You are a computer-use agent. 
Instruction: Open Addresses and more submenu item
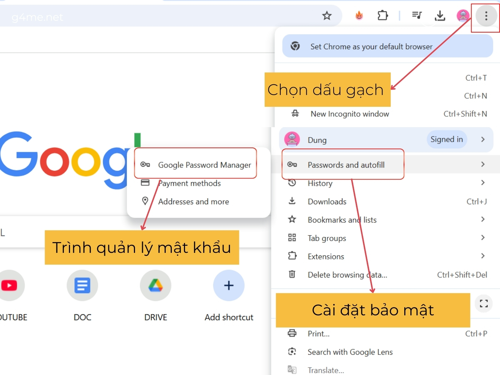pos(199,201)
